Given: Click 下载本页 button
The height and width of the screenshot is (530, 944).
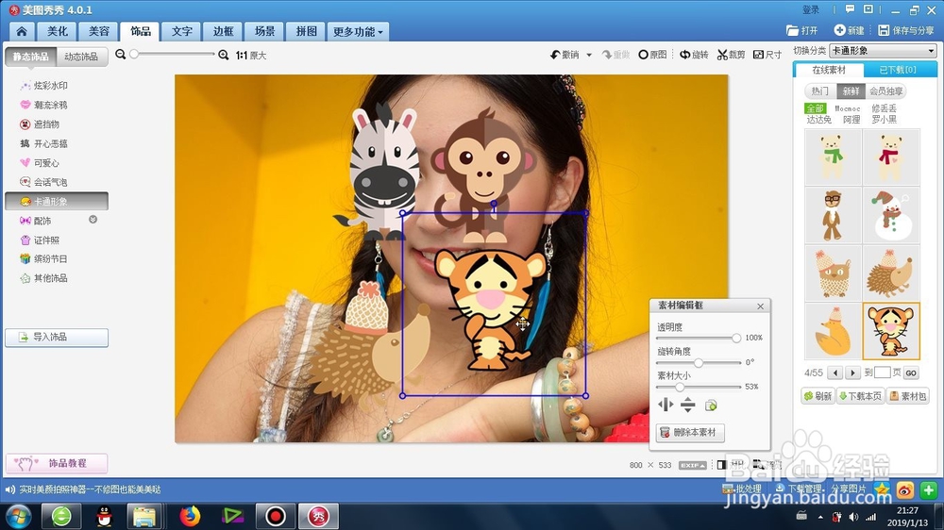Looking at the screenshot, I should click(860, 396).
